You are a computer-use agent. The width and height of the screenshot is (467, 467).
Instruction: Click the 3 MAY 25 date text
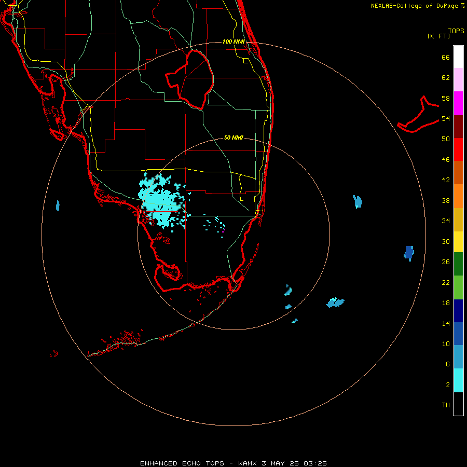click(x=280, y=463)
